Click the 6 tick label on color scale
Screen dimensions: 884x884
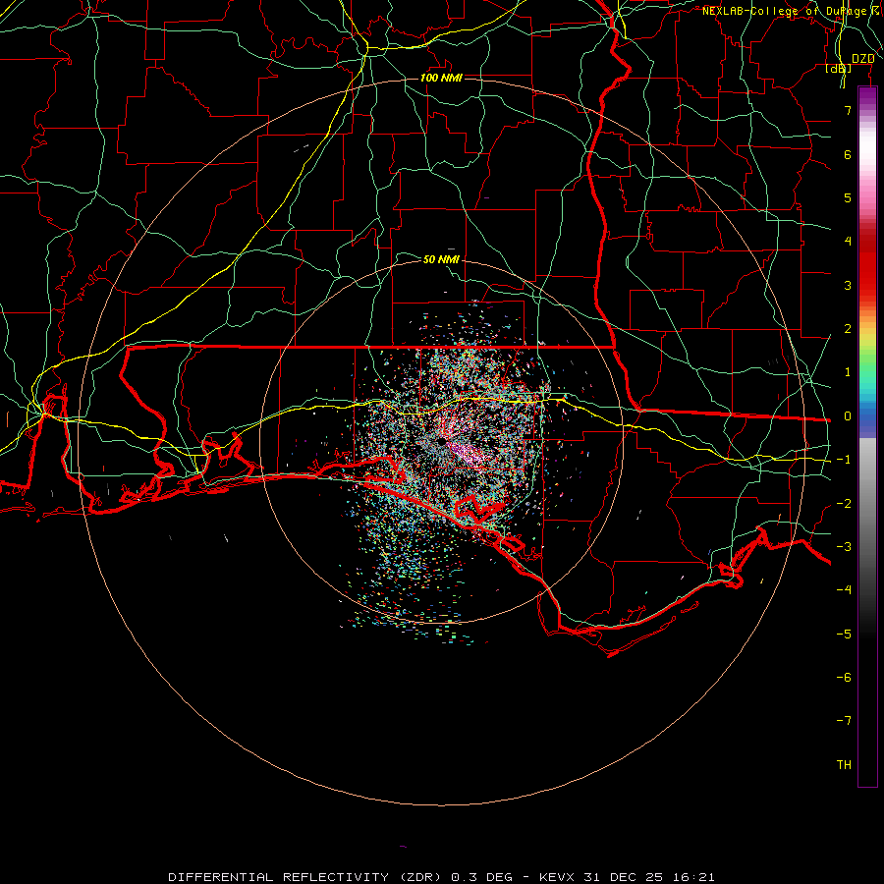click(x=848, y=154)
